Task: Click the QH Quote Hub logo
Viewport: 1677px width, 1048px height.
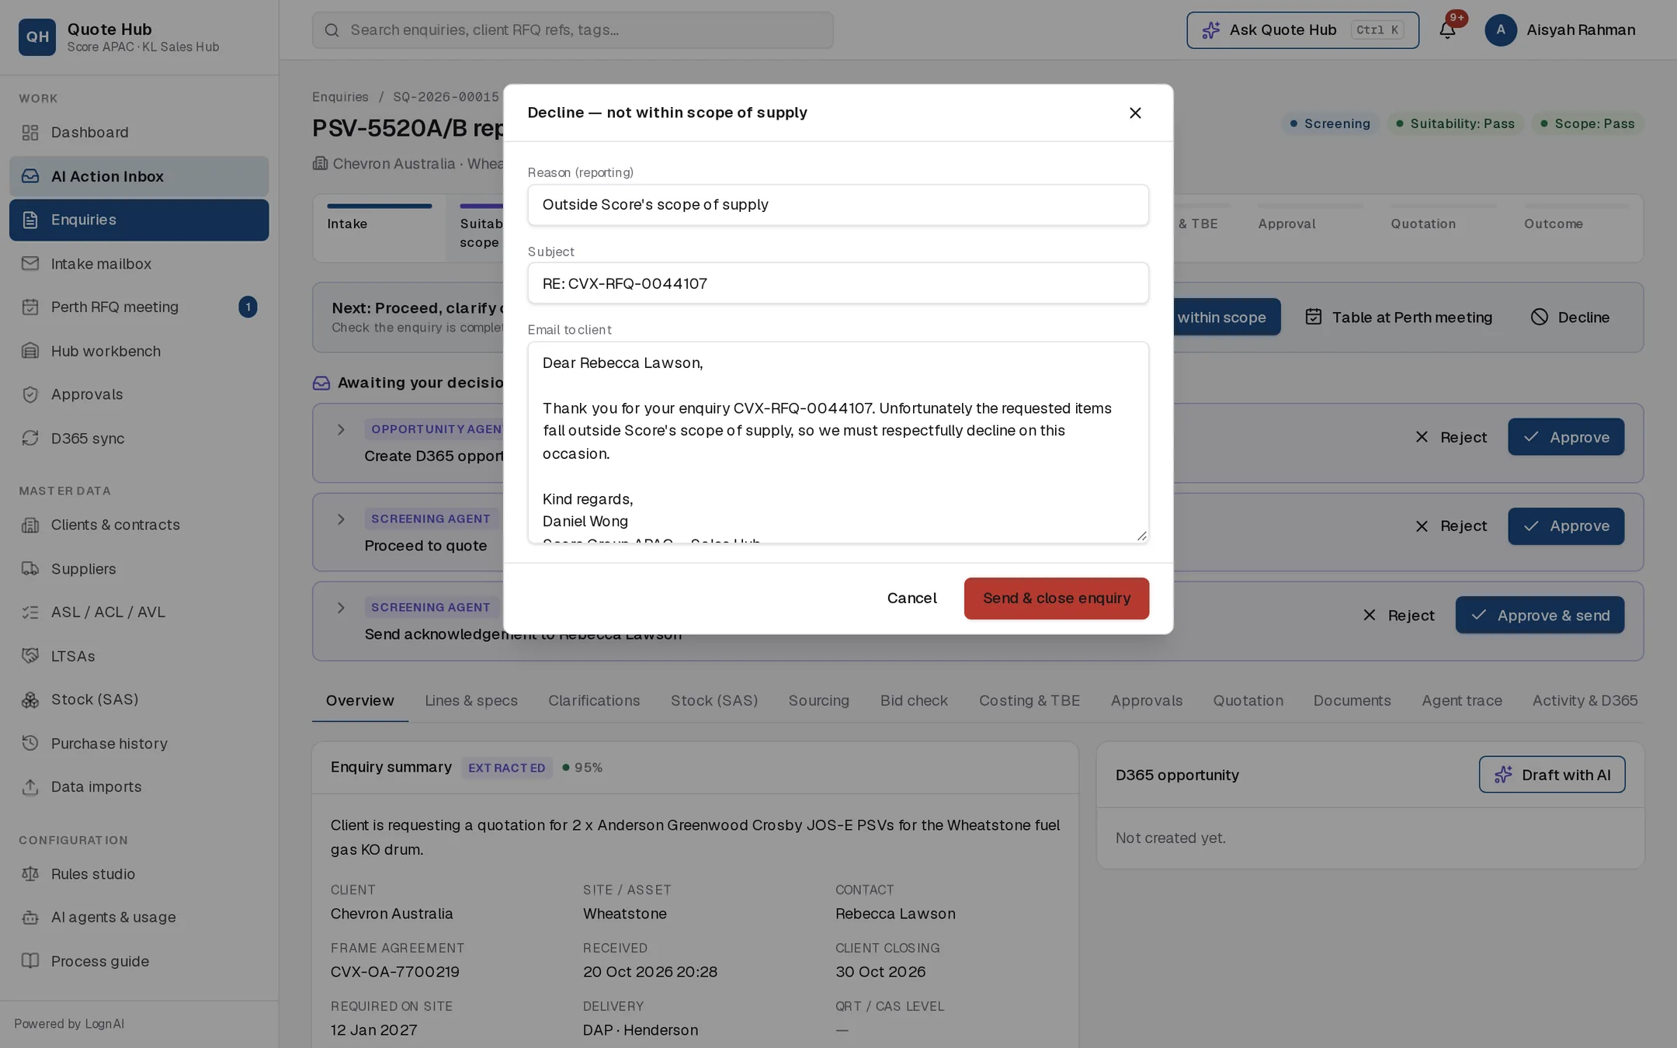Action: 37,36
